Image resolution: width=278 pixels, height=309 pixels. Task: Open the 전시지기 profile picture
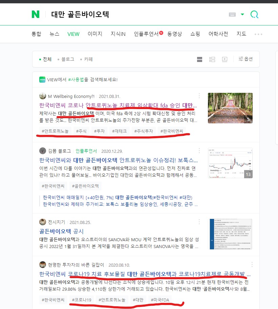coord(43,222)
